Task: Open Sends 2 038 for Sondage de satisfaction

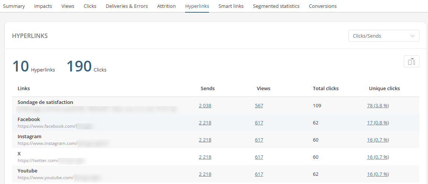Action: pyautogui.click(x=205, y=106)
